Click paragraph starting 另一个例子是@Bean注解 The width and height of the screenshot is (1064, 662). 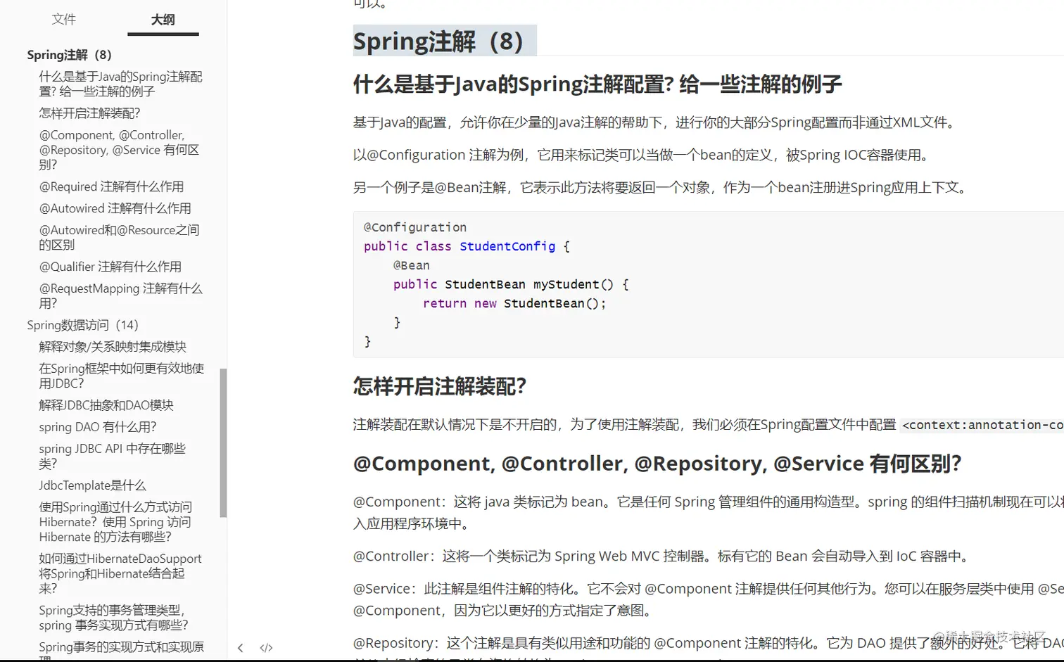click(662, 187)
